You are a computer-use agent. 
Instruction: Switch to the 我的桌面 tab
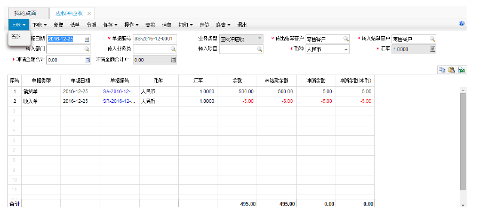[25, 13]
